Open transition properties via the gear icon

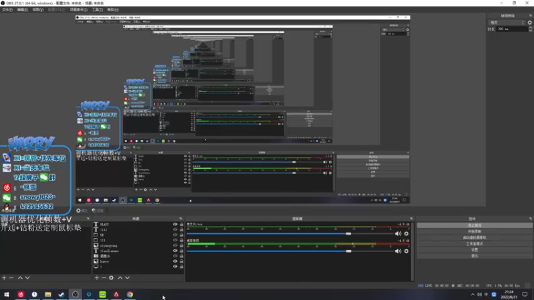pyautogui.click(x=529, y=23)
